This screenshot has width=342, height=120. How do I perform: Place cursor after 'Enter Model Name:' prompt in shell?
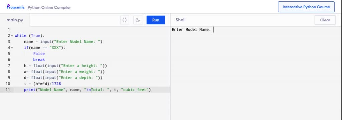213,30
